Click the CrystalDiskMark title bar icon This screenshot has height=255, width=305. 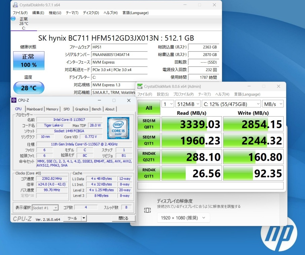pos(140,86)
